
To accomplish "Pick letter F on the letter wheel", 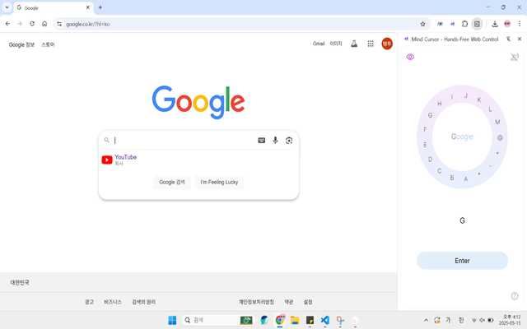I will pos(425,129).
